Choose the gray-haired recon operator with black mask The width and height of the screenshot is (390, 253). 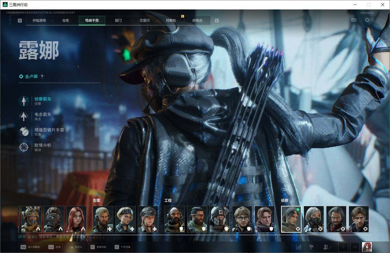(x=314, y=219)
